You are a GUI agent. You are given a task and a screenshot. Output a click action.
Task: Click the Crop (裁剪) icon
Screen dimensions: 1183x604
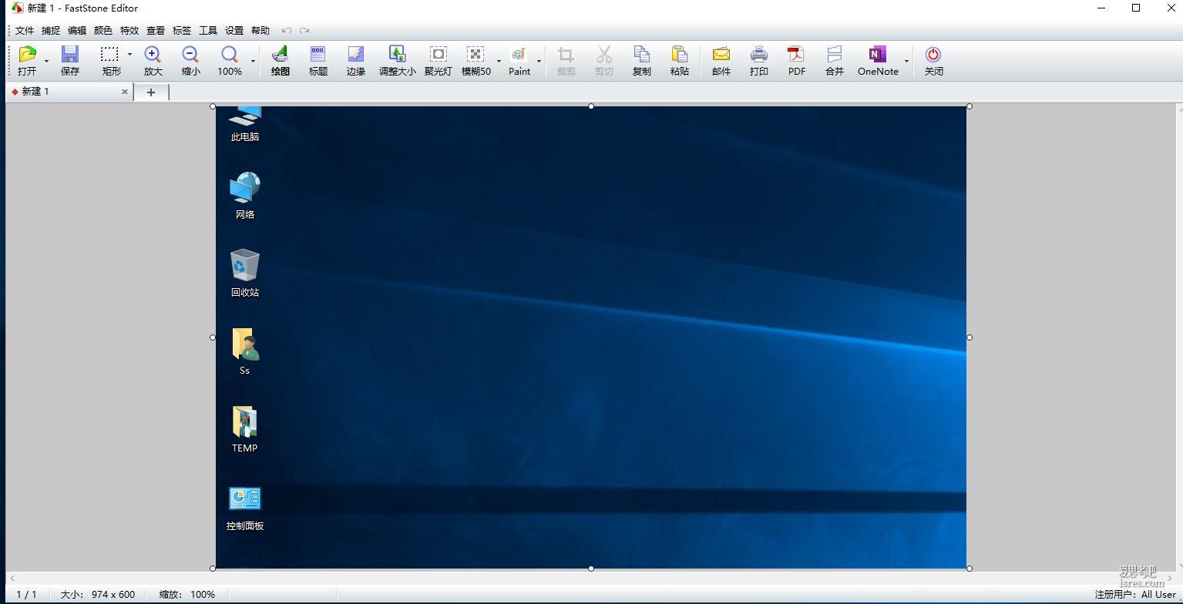[x=566, y=55]
